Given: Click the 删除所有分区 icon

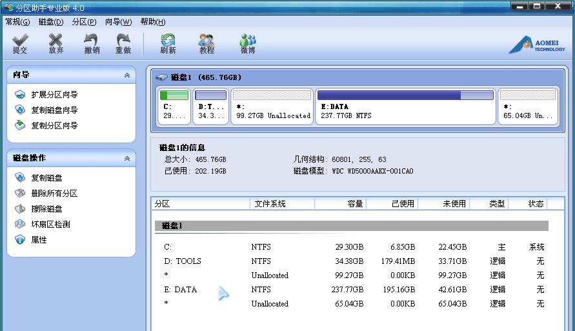Looking at the screenshot, I should (20, 193).
